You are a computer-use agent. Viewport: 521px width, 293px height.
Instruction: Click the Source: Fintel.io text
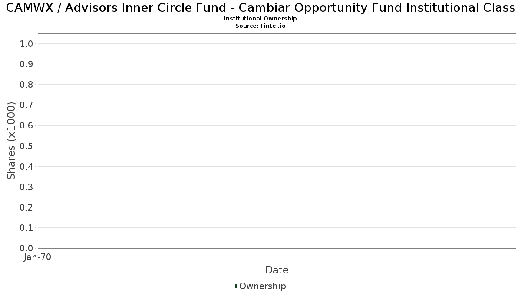[260, 26]
